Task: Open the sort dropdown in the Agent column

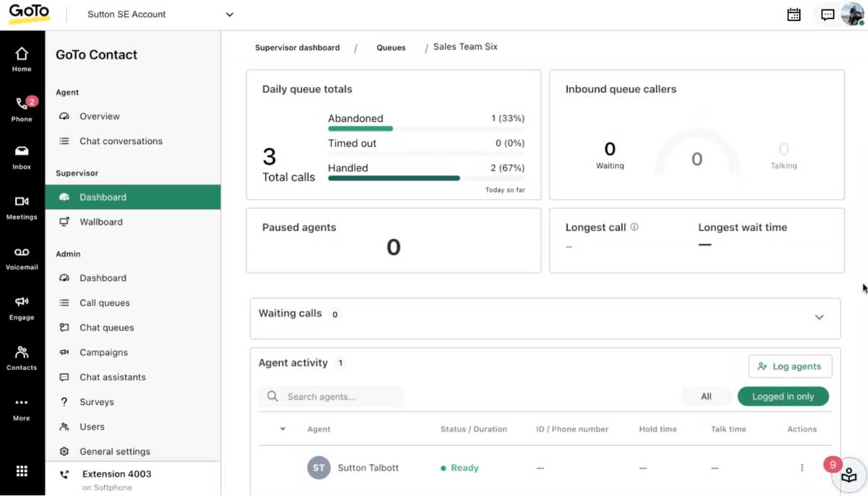Action: pyautogui.click(x=282, y=429)
